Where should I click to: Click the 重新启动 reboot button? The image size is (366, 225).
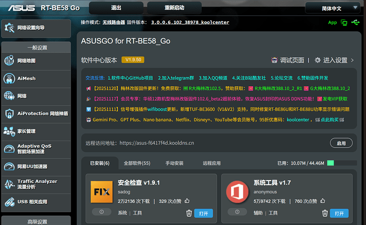pos(175,8)
